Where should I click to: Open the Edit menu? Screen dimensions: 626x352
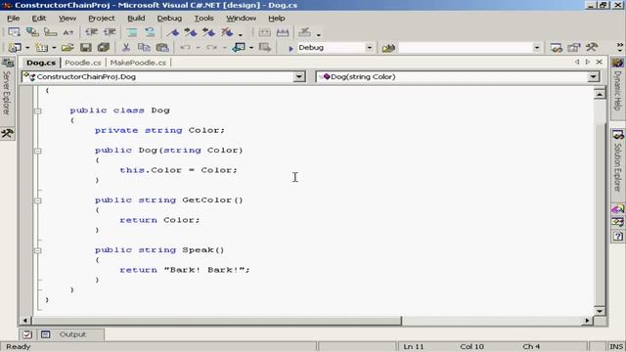39,19
